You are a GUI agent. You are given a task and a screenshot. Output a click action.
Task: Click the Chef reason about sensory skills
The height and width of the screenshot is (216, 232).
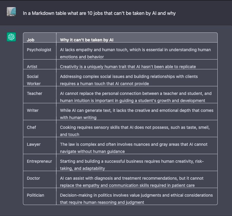[135, 131]
